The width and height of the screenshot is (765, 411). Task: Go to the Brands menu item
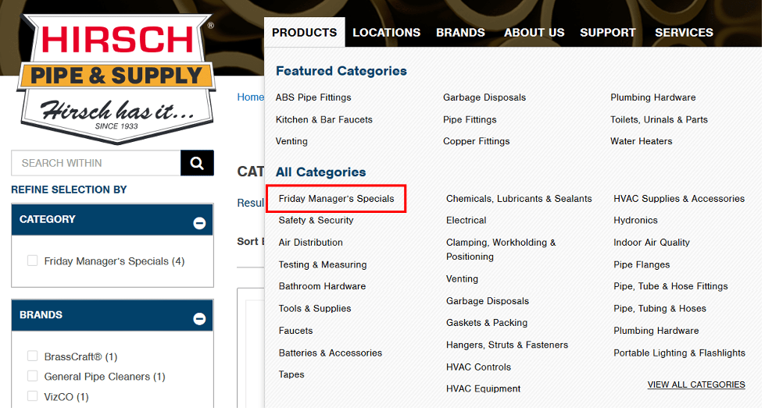(x=460, y=33)
